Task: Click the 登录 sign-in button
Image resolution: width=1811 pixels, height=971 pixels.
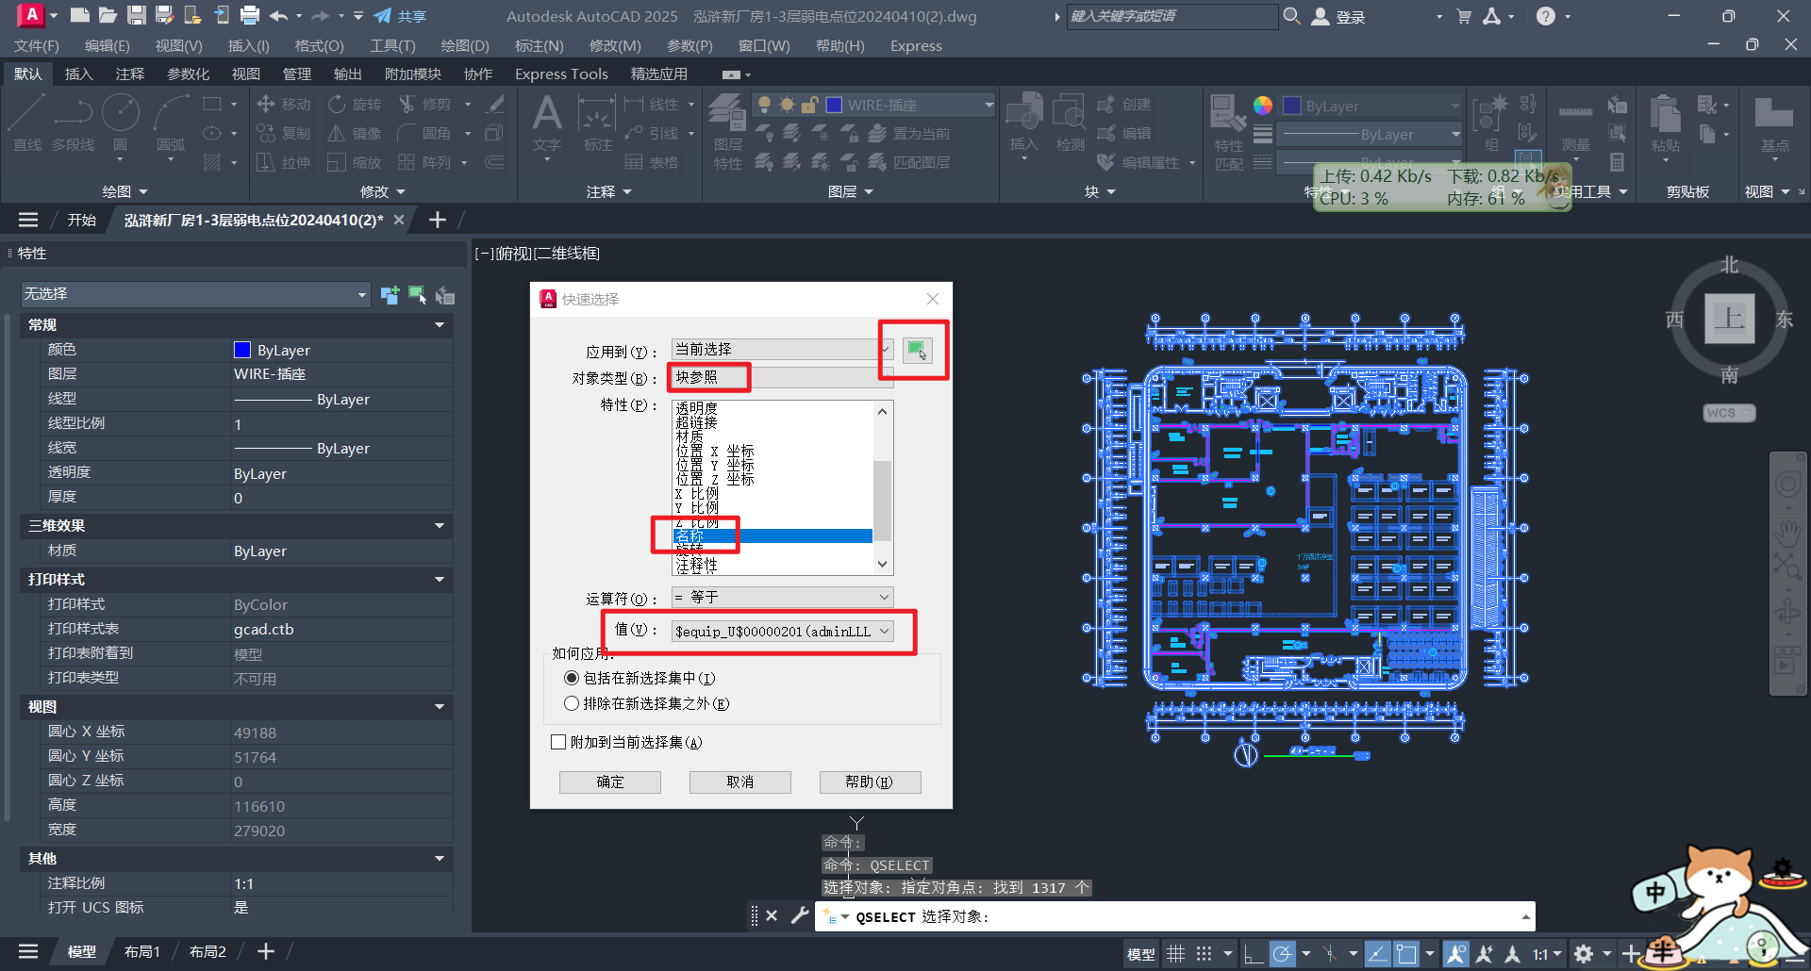Action: point(1339,16)
